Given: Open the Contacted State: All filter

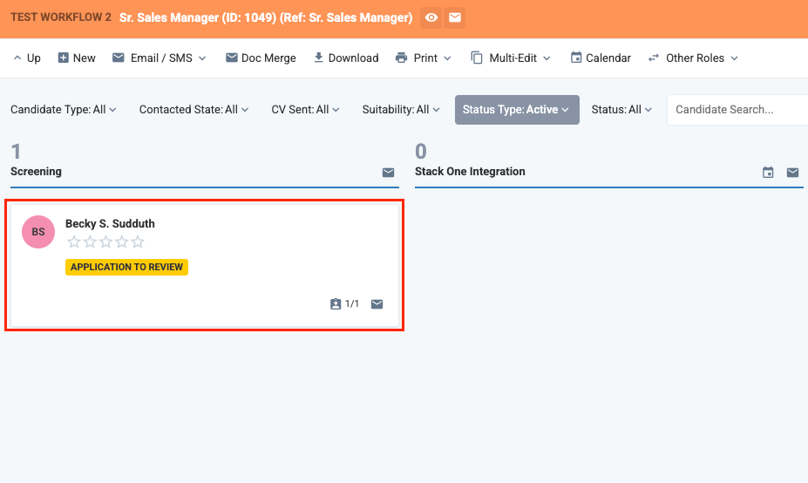Looking at the screenshot, I should pyautogui.click(x=194, y=109).
